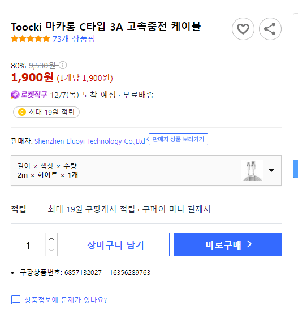The image size is (298, 322).
Task: Increase quantity with the up arrow
Action: pyautogui.click(x=51, y=239)
